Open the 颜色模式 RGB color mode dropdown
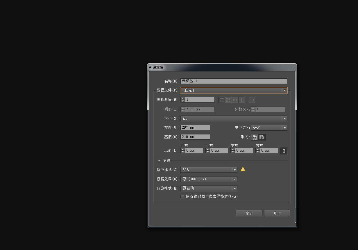The width and height of the screenshot is (358, 250). (x=209, y=170)
